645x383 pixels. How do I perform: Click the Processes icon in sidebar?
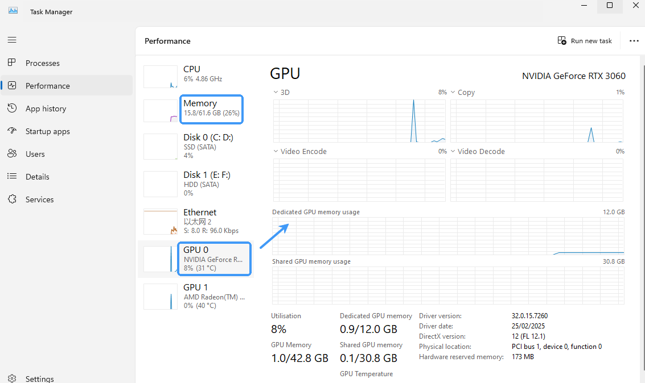tap(12, 63)
